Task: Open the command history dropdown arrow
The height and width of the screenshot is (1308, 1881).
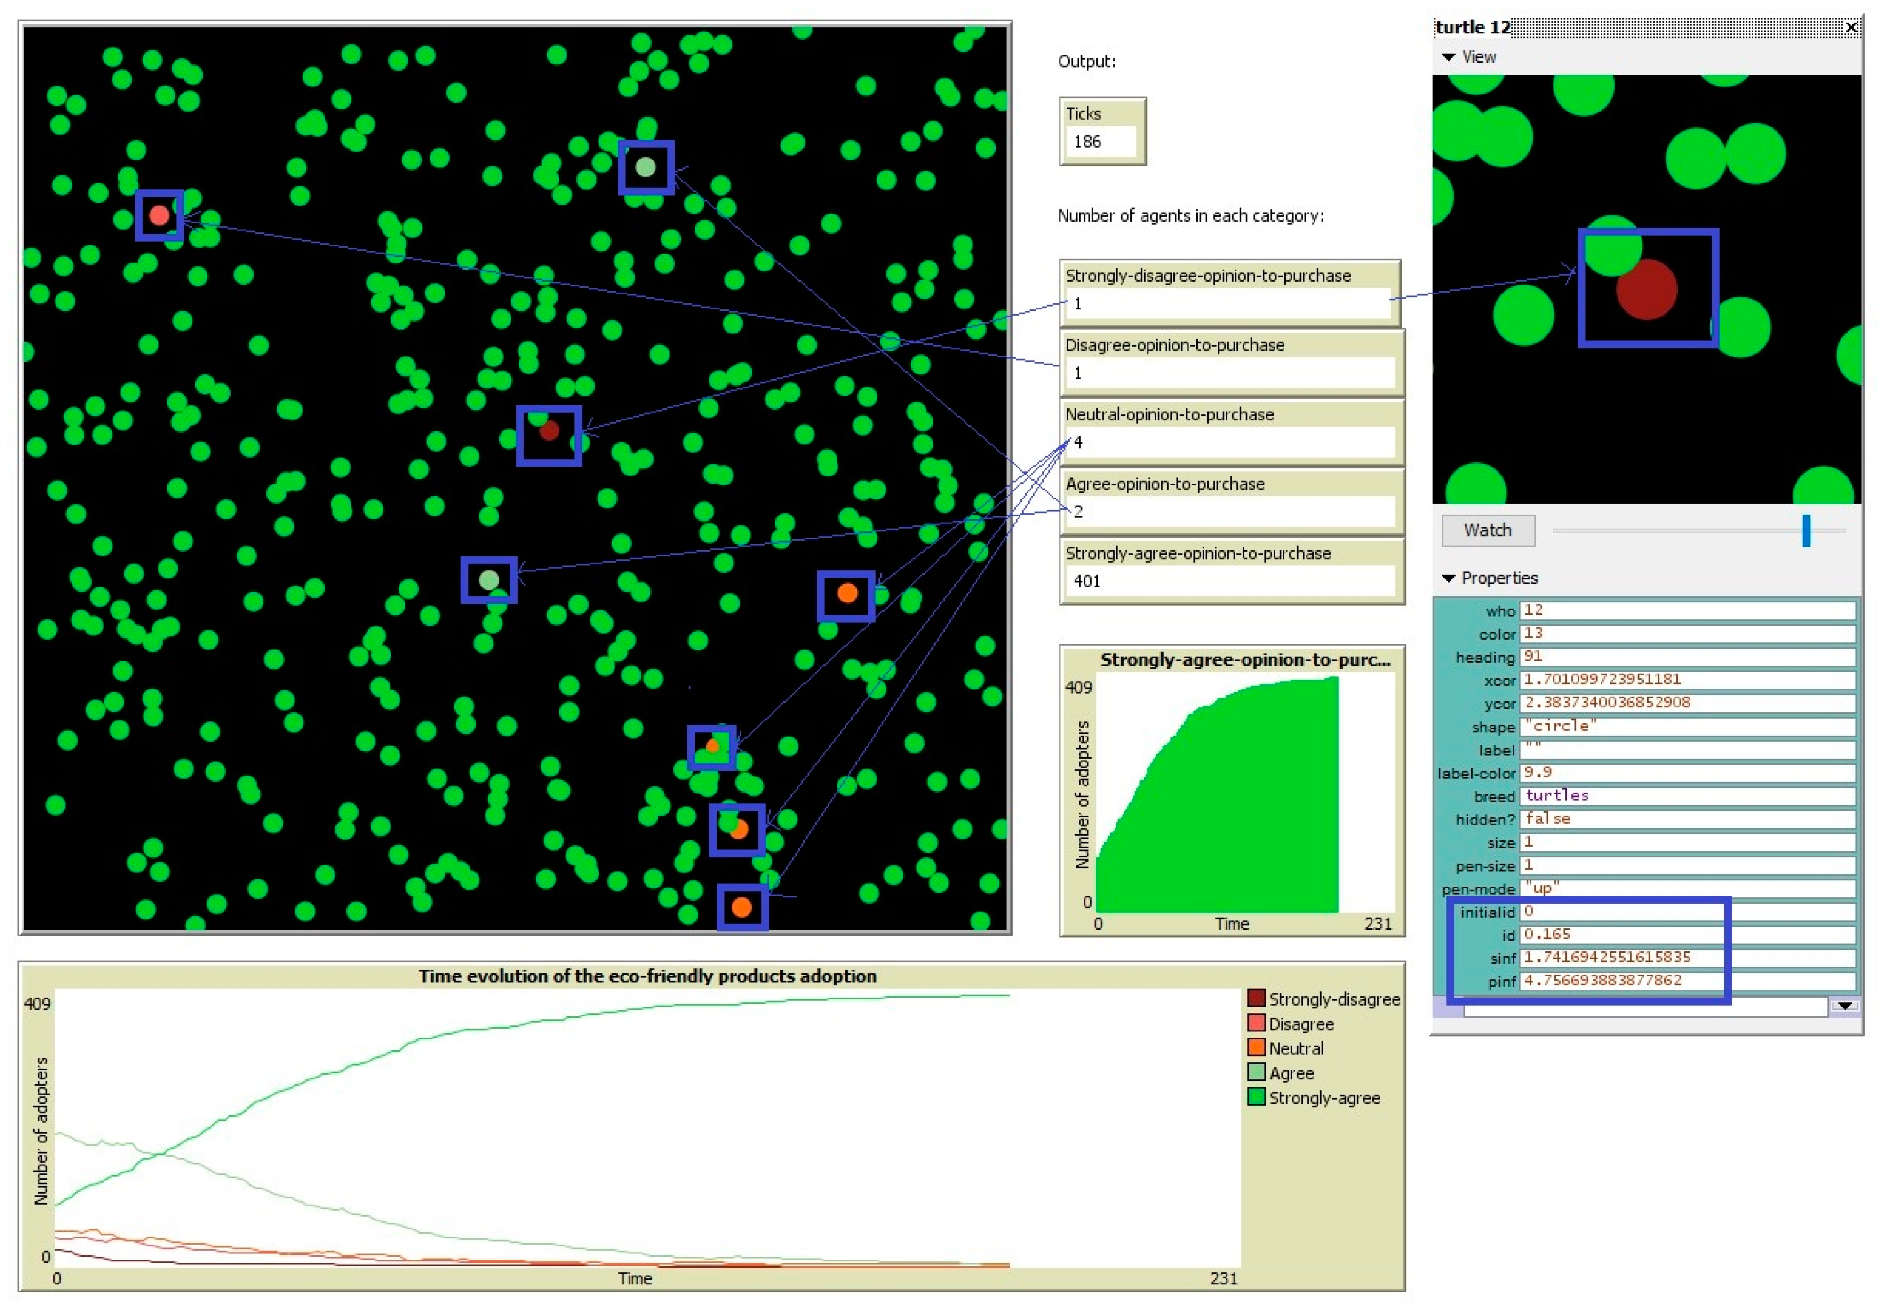Action: click(x=1844, y=1006)
